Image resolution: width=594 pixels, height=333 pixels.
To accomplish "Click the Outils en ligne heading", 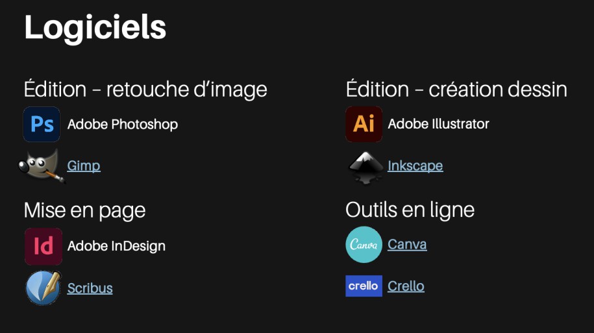I will [x=410, y=210].
